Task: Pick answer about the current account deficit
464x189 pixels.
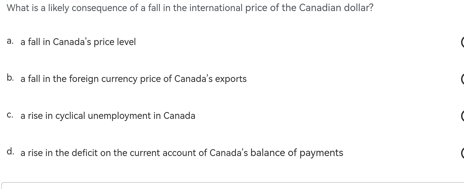Action: pyautogui.click(x=182, y=153)
